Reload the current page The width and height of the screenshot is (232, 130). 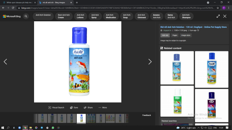[13, 8]
